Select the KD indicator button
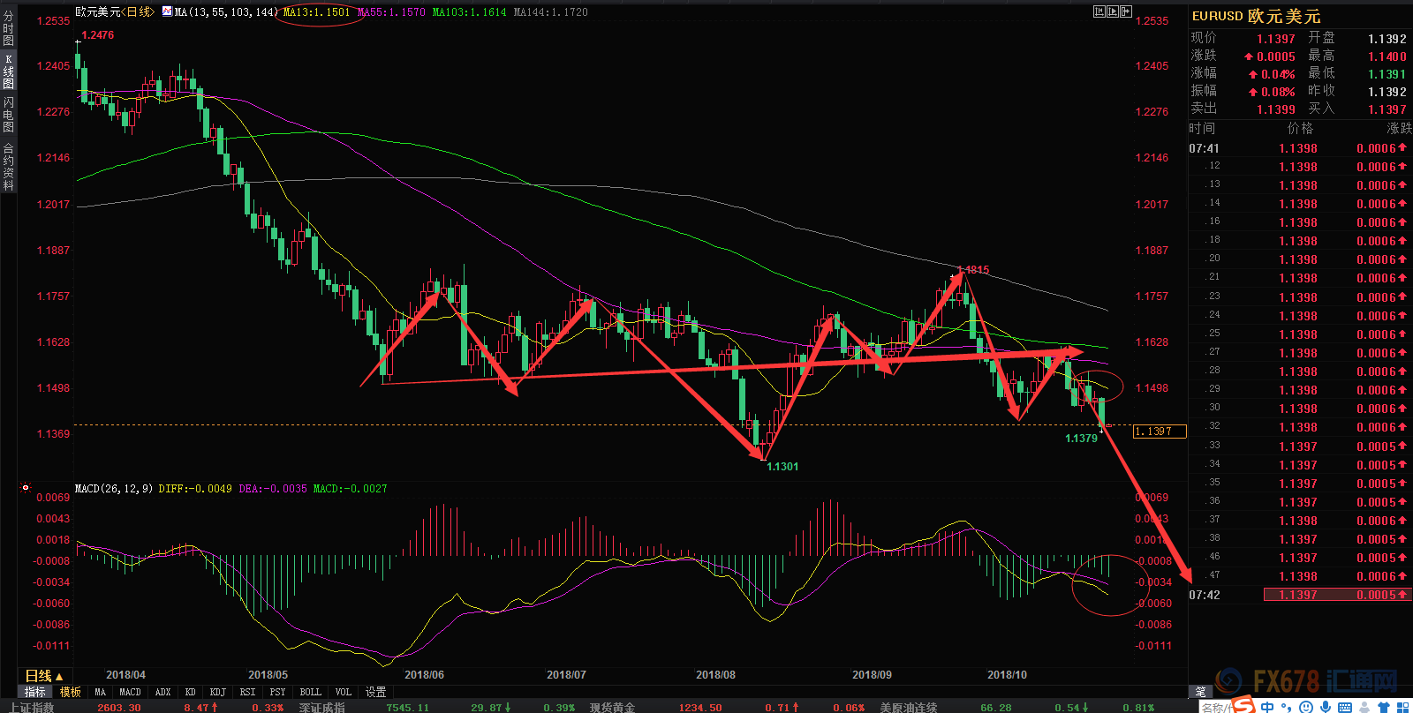The image size is (1413, 713). point(190,692)
